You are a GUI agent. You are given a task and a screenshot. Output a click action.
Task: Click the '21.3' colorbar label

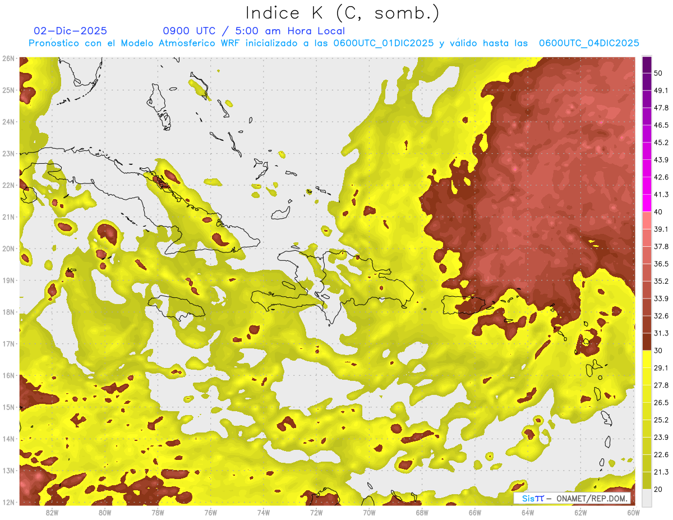661,472
